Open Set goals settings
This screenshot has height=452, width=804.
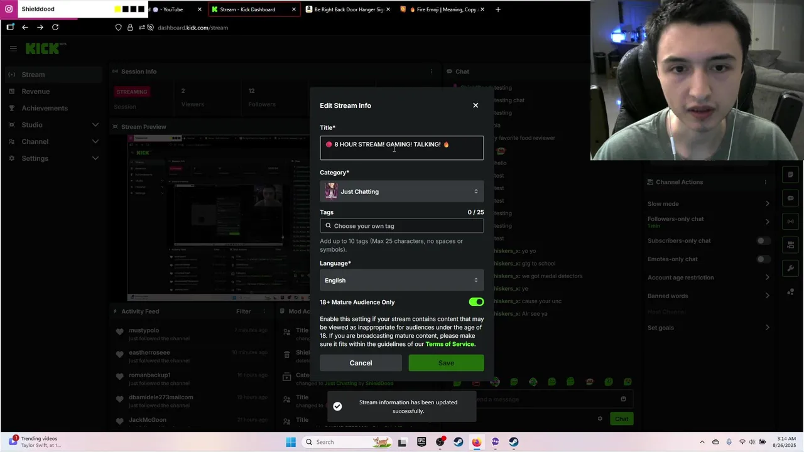709,328
